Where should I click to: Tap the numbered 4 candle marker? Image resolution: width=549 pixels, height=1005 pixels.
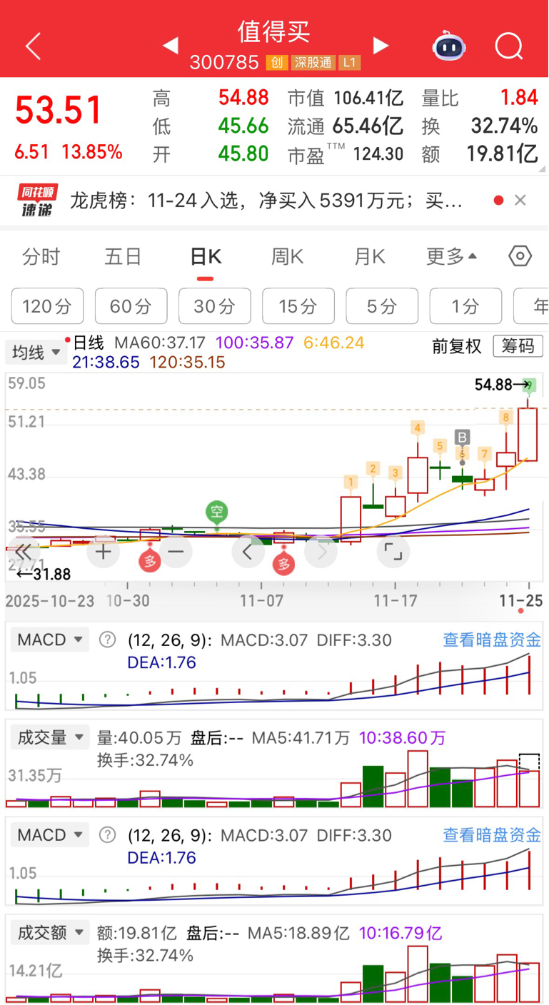(418, 428)
